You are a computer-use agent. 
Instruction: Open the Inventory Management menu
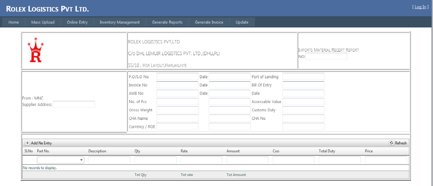(119, 22)
